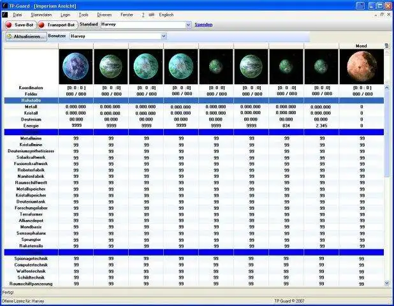Click the Metall row label

(31, 106)
